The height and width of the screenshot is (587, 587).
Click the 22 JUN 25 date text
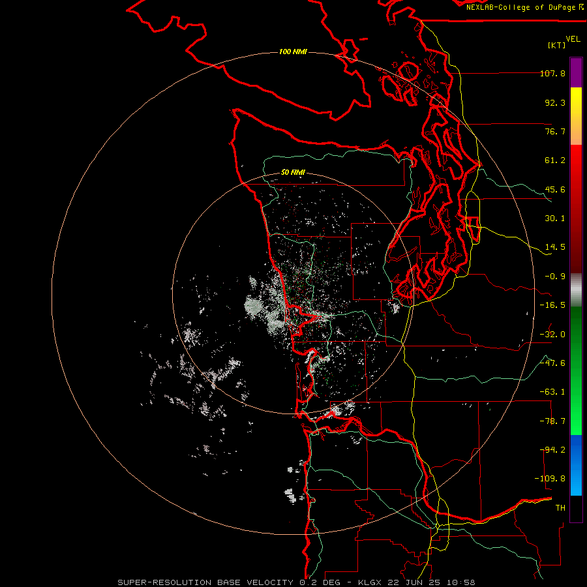(x=414, y=582)
